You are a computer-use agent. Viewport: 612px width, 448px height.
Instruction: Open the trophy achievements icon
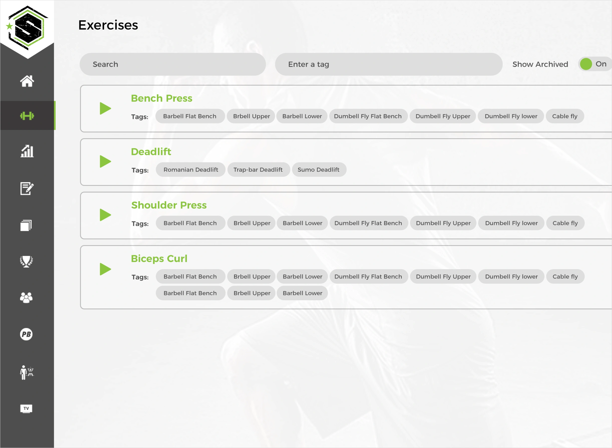pyautogui.click(x=26, y=261)
